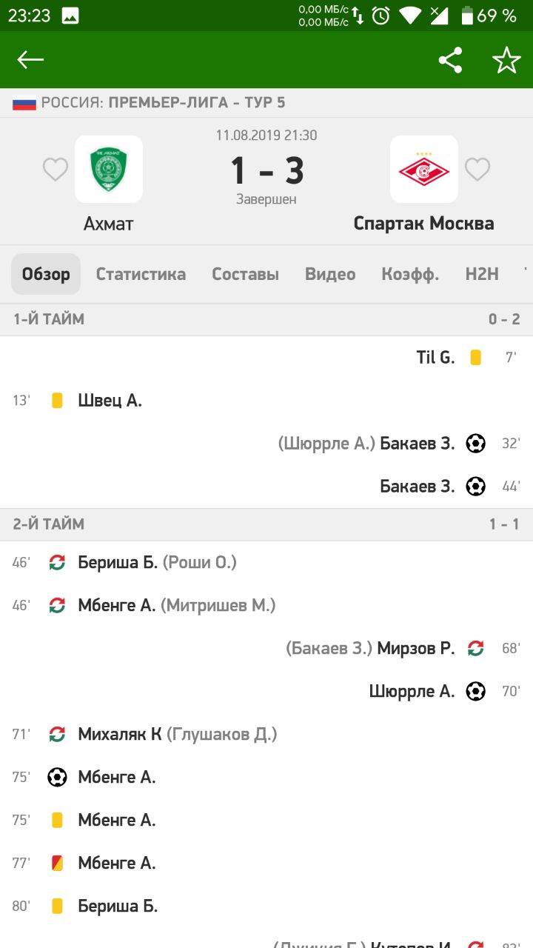Switch to the Статистика tab

pyautogui.click(x=141, y=274)
